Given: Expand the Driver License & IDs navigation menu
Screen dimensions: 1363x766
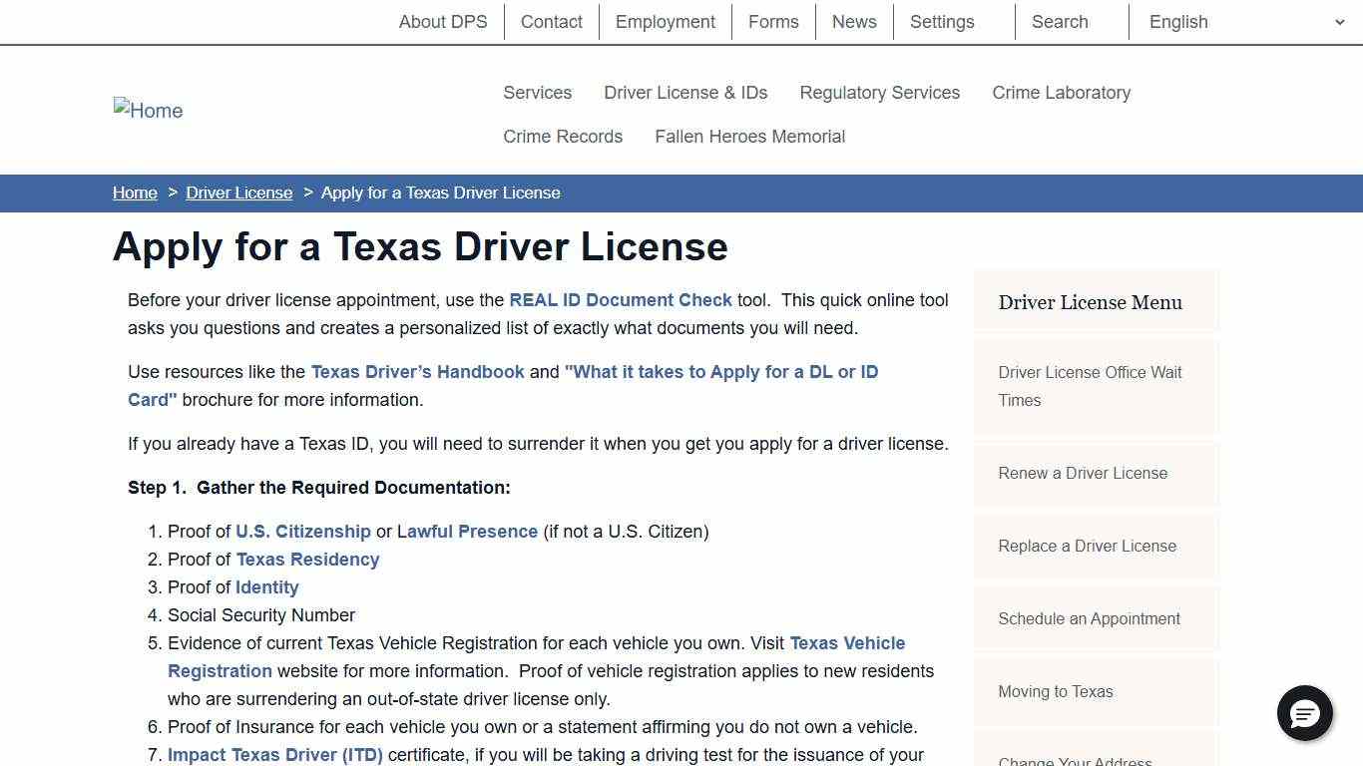Looking at the screenshot, I should (x=685, y=92).
